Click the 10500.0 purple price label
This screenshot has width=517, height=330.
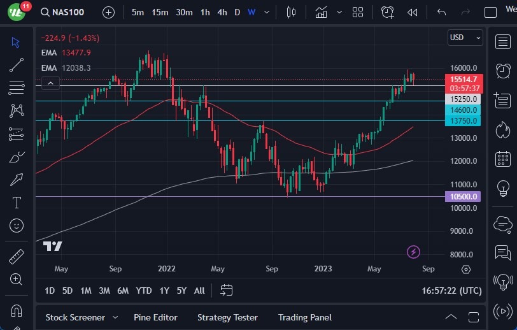464,197
